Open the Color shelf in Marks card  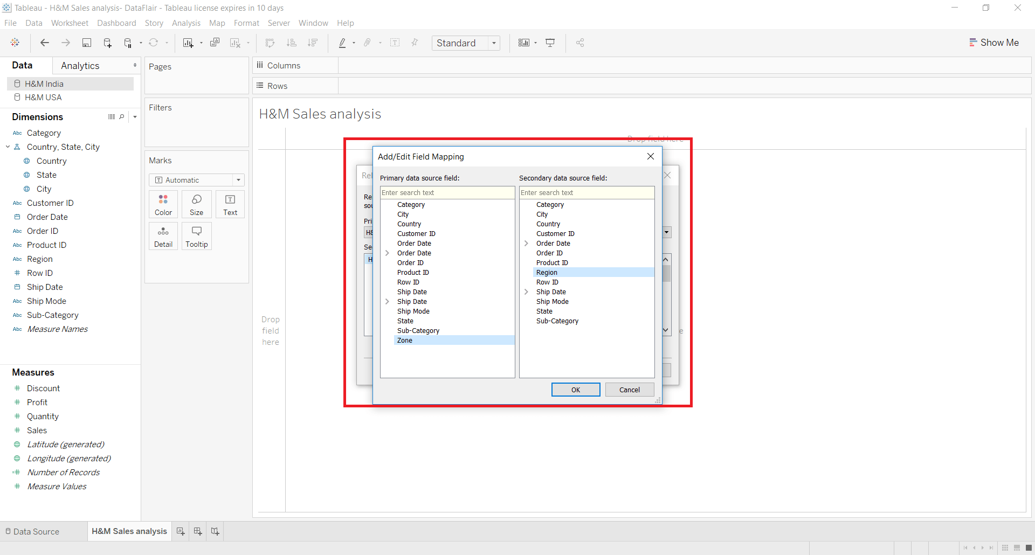[x=163, y=204]
